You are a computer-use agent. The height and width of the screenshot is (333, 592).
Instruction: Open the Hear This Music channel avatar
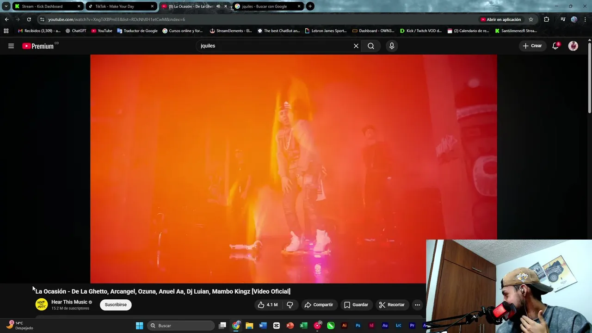pos(42,304)
